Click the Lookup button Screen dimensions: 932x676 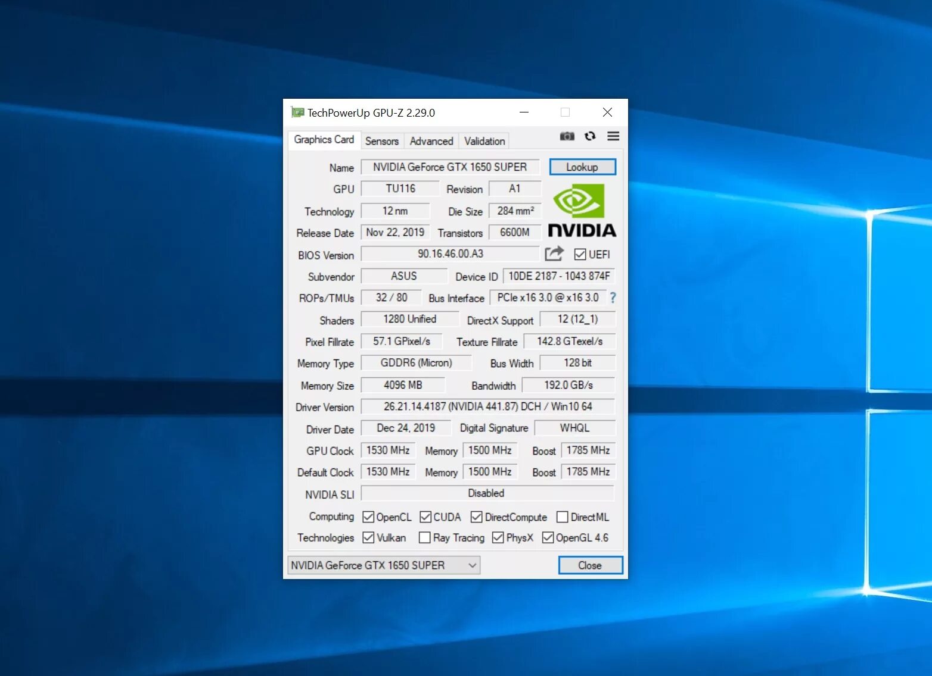582,167
